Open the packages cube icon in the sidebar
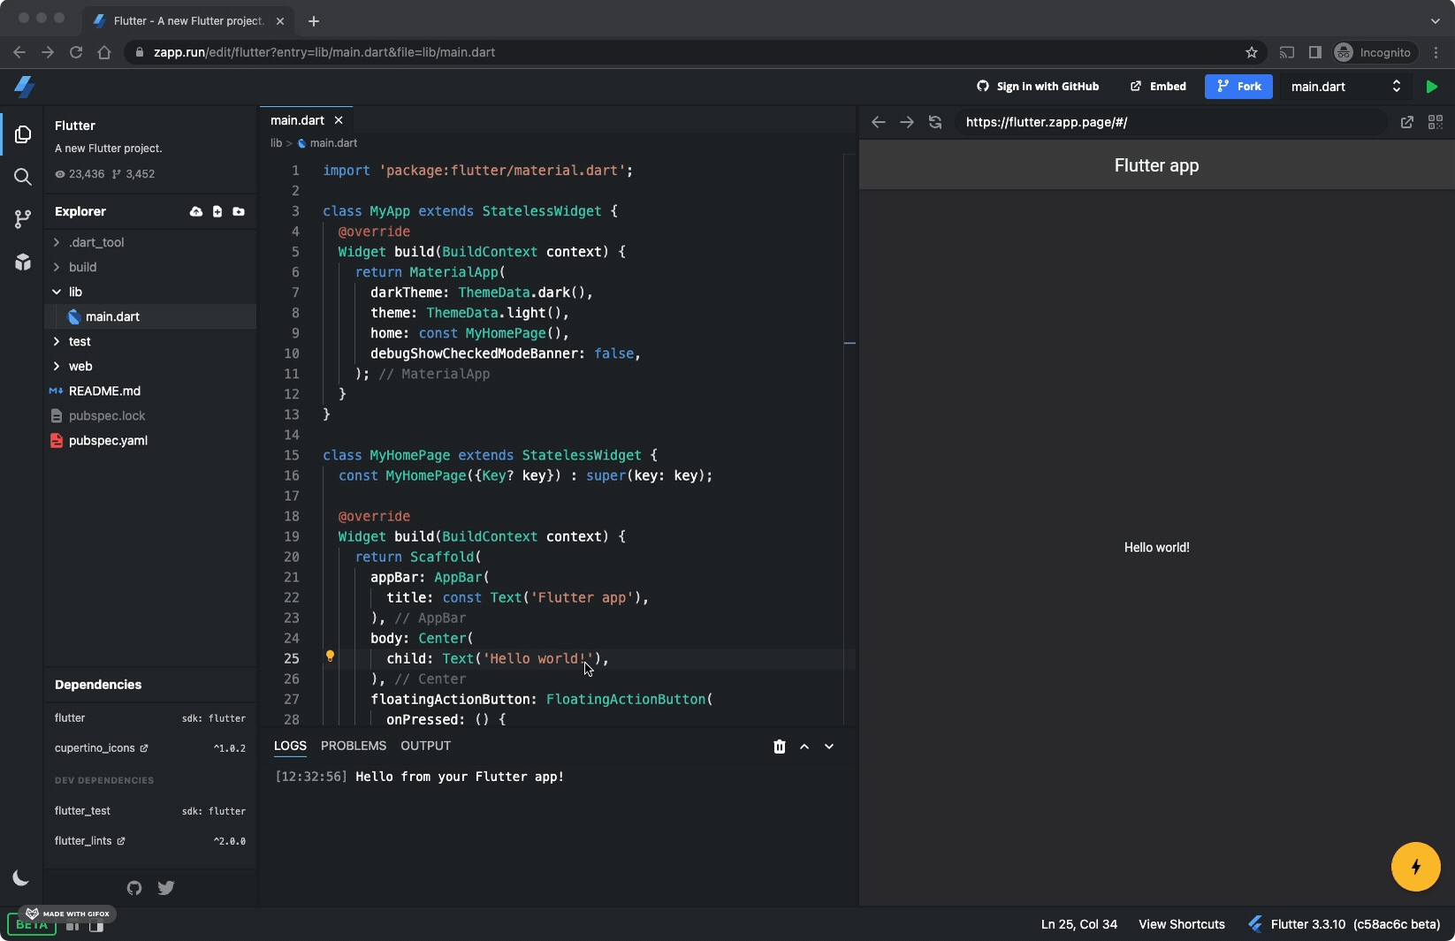 pyautogui.click(x=23, y=262)
